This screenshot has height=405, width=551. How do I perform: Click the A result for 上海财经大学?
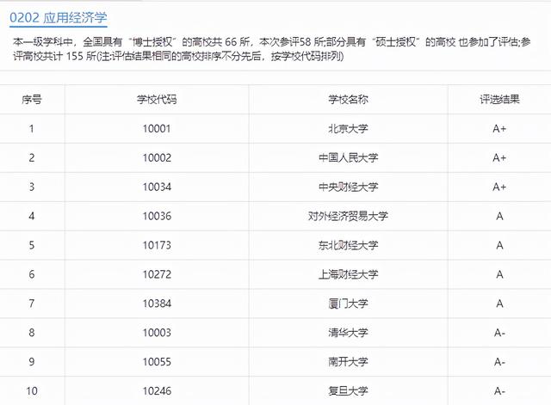[499, 274]
